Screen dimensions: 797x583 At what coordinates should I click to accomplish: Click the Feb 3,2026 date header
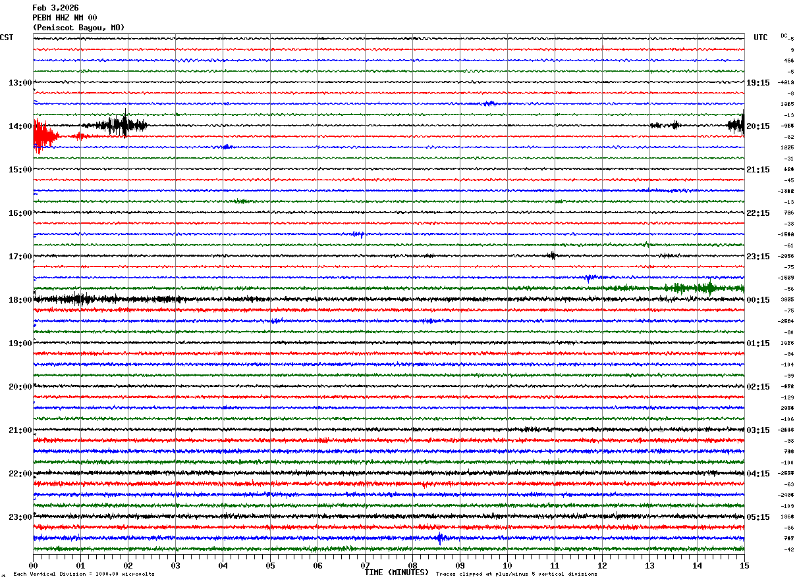click(55, 8)
